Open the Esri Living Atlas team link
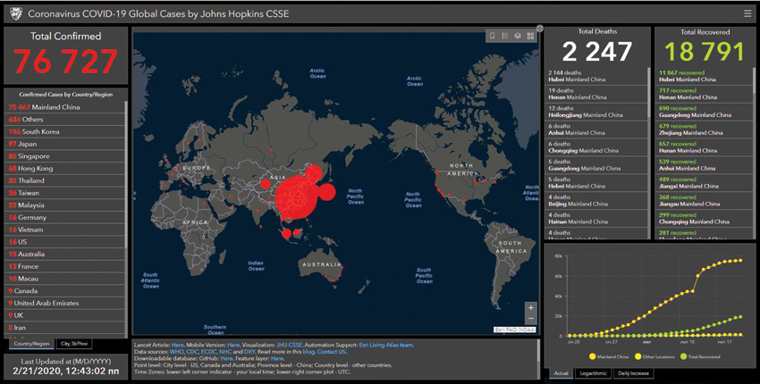Viewport: 760px width, 384px height. click(x=386, y=346)
